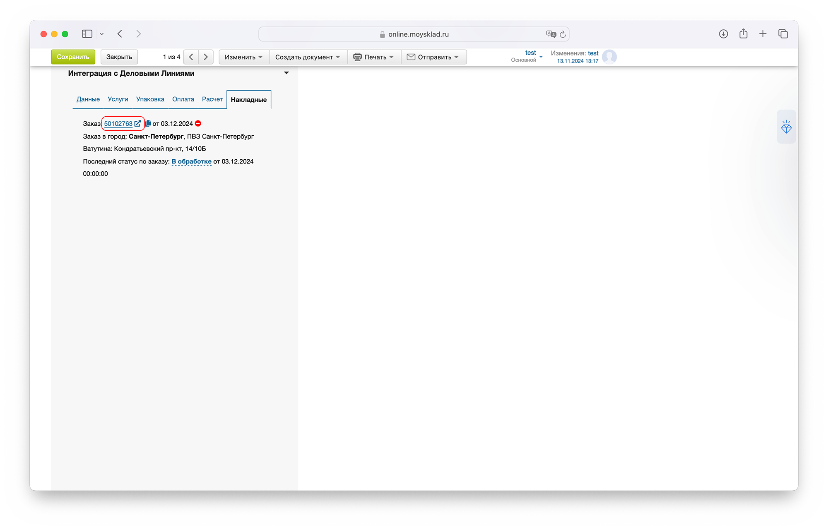Toggle the Safari sidebar

coord(87,34)
